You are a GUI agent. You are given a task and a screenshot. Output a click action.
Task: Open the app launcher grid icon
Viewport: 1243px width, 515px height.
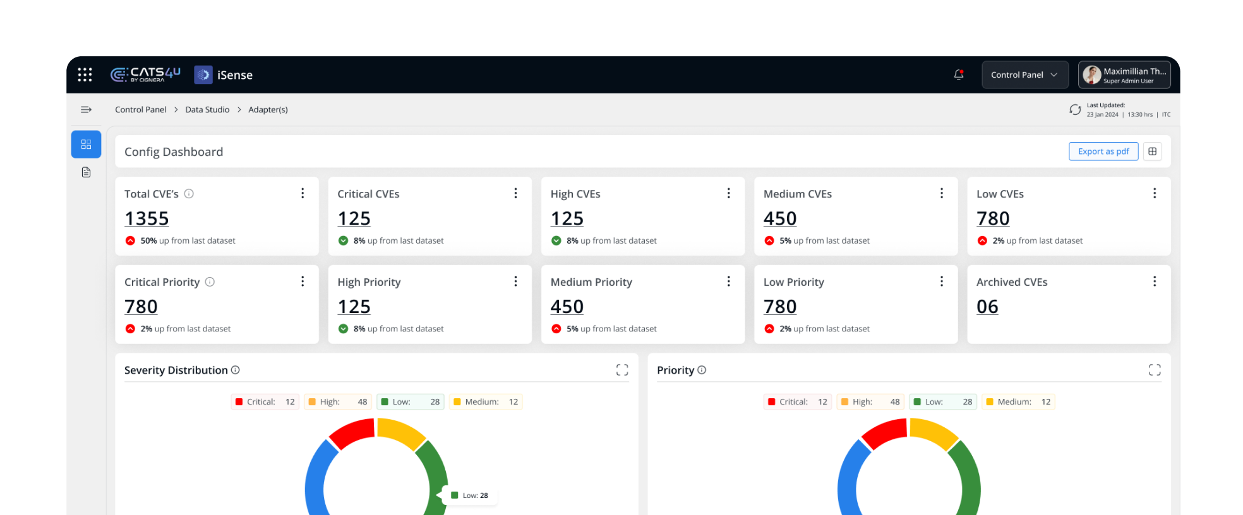coord(85,74)
